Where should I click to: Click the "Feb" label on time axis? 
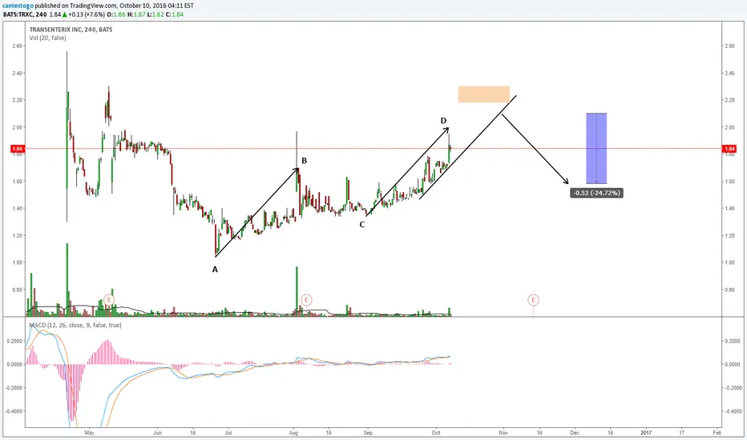(x=717, y=433)
